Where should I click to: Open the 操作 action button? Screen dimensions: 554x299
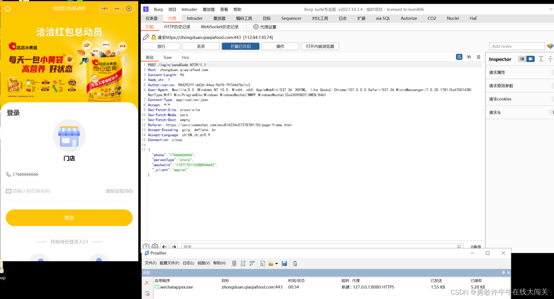(280, 46)
